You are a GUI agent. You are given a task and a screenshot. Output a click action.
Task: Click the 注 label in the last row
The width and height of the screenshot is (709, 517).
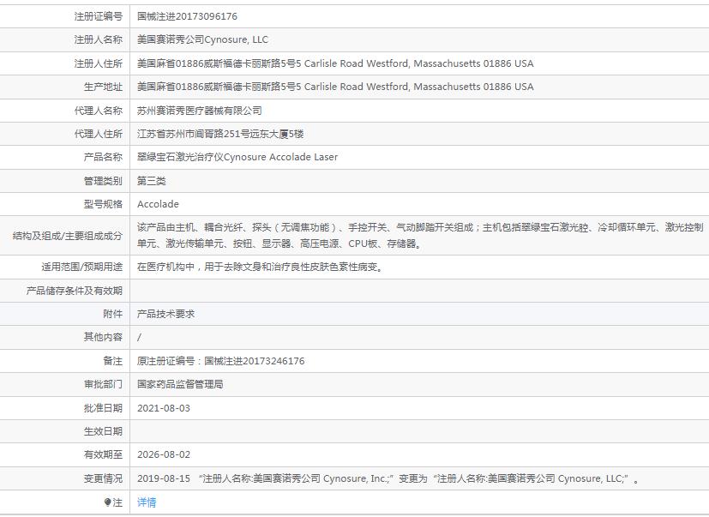[x=117, y=502]
